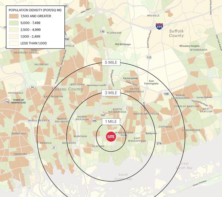Click the Farmingdale label

coord(130,78)
